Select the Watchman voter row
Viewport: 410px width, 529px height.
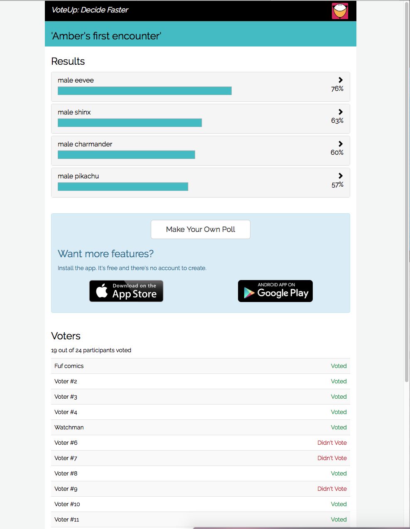pos(200,427)
